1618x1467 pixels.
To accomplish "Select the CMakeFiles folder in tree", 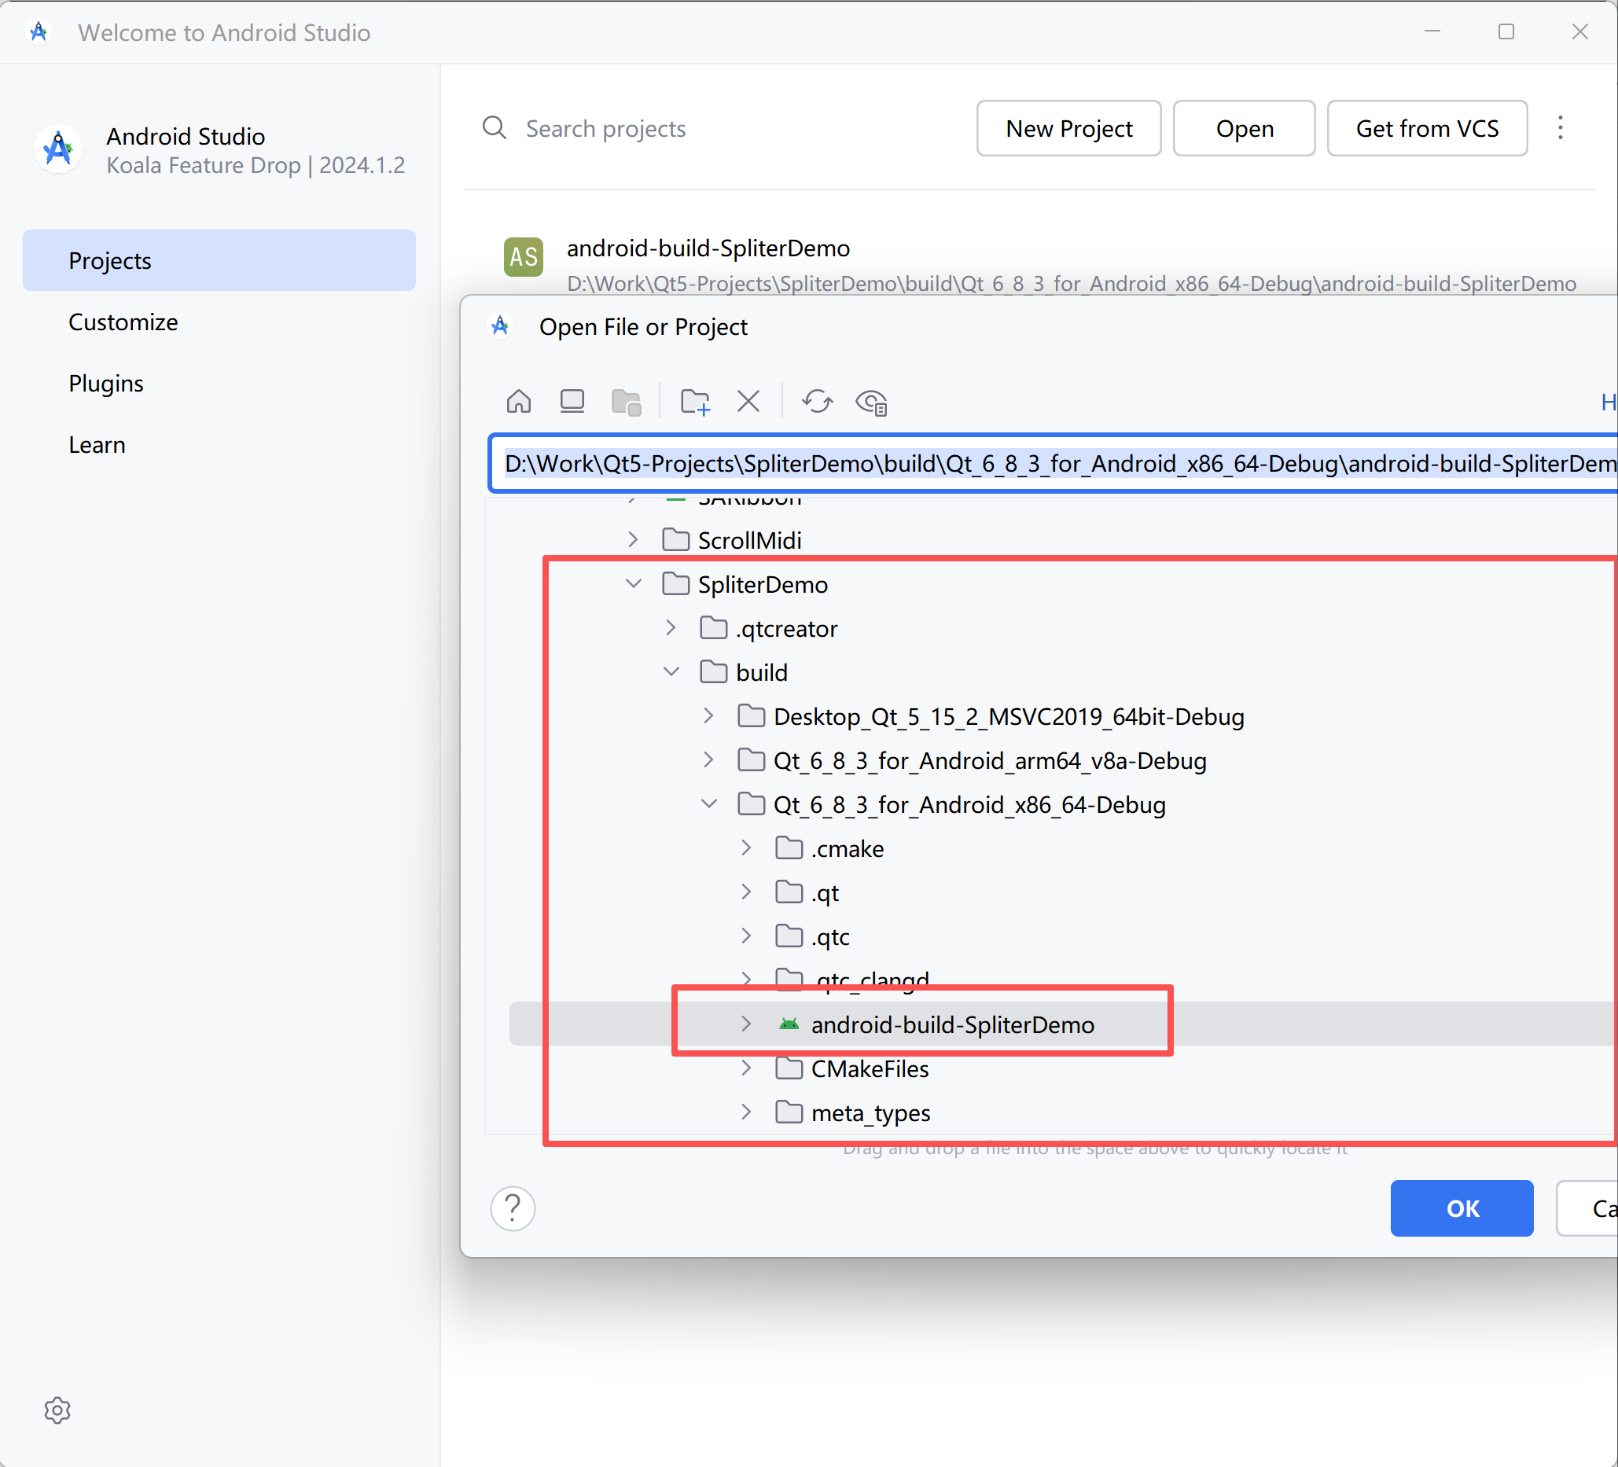I will coord(870,1069).
